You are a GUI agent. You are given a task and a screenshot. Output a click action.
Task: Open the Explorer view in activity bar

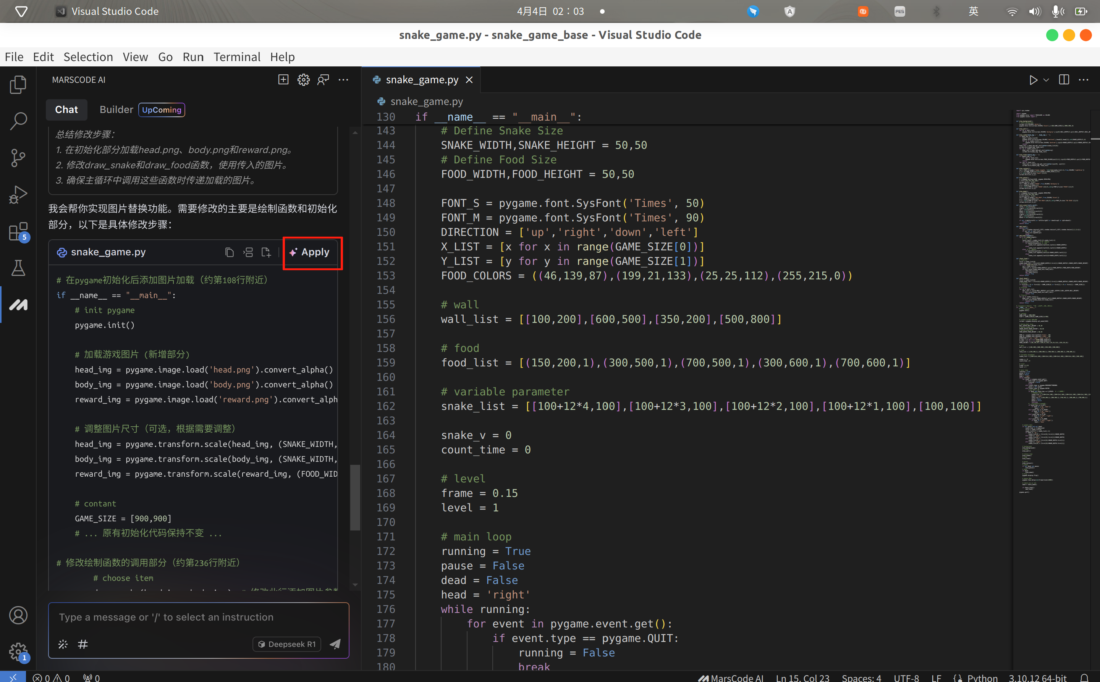18,85
